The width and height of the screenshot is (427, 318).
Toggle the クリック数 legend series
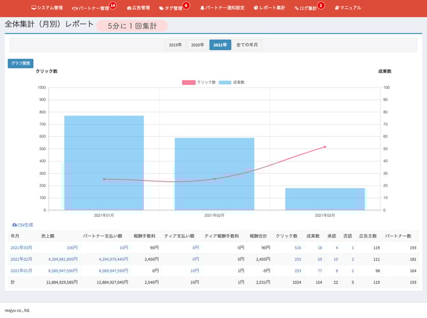198,82
